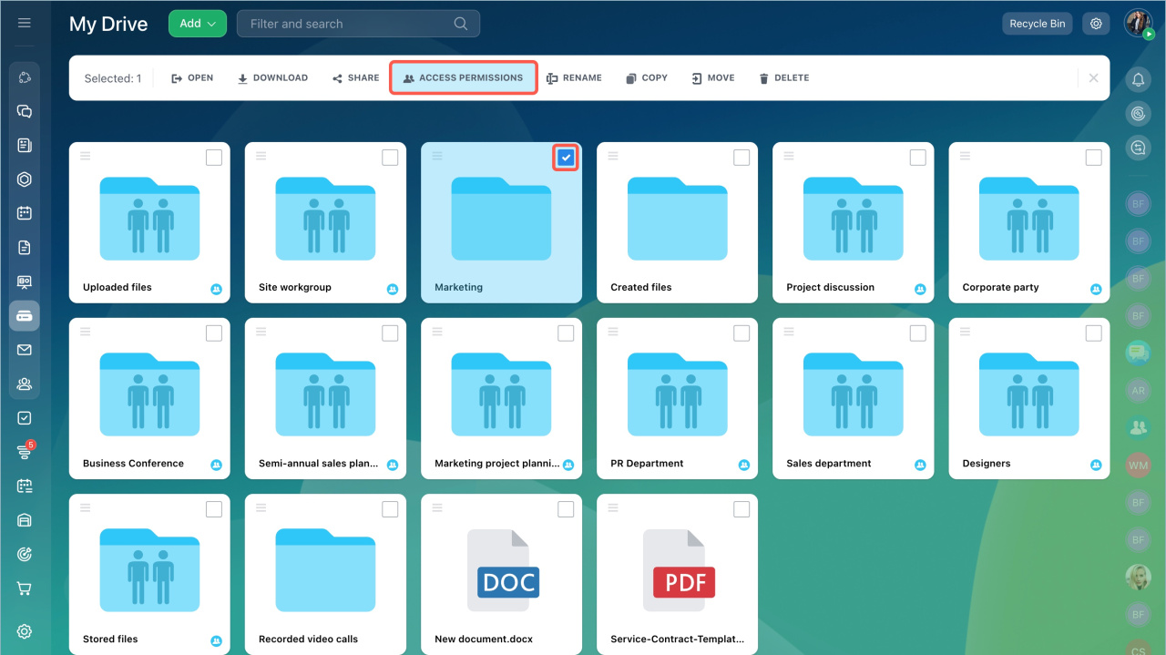The height and width of the screenshot is (655, 1166).
Task: Open the calendar icon in left sidebar
Action: (25, 213)
